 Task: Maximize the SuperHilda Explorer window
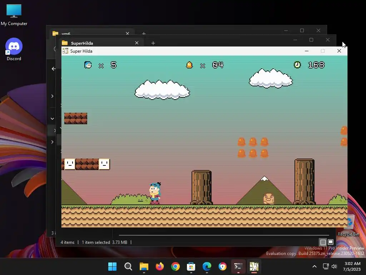pyautogui.click(x=311, y=40)
